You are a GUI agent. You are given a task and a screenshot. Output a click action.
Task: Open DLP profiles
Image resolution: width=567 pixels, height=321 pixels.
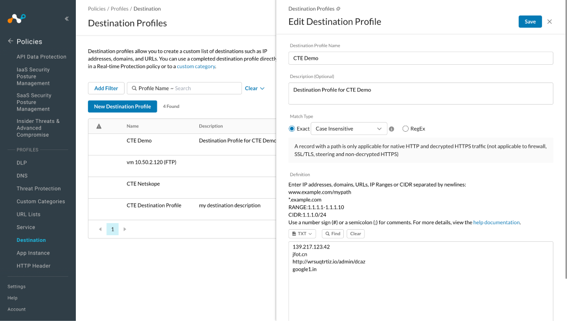pos(22,163)
